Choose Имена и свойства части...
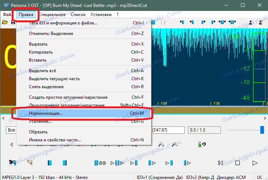This screenshot has height=180, width=268. (x=84, y=140)
